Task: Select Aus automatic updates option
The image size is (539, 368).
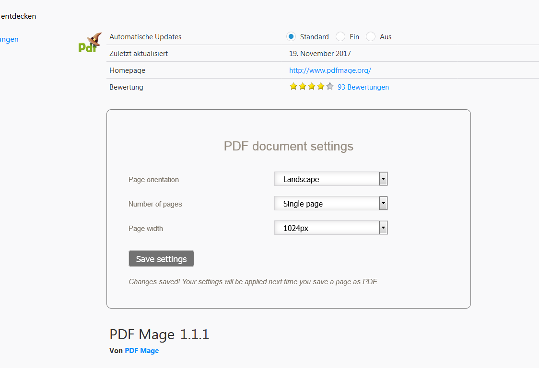Action: pyautogui.click(x=371, y=36)
